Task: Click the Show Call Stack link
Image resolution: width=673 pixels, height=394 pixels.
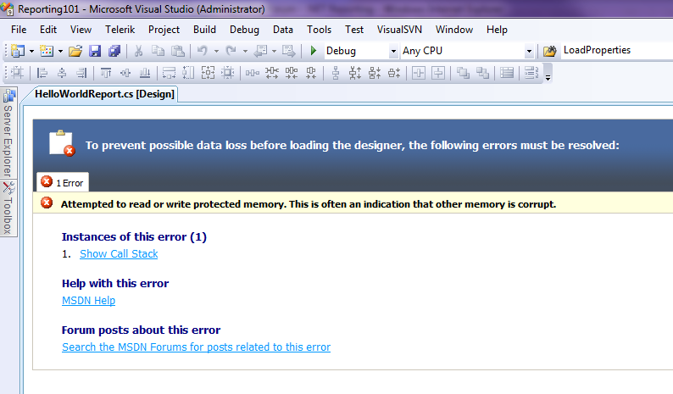Action: click(x=119, y=254)
